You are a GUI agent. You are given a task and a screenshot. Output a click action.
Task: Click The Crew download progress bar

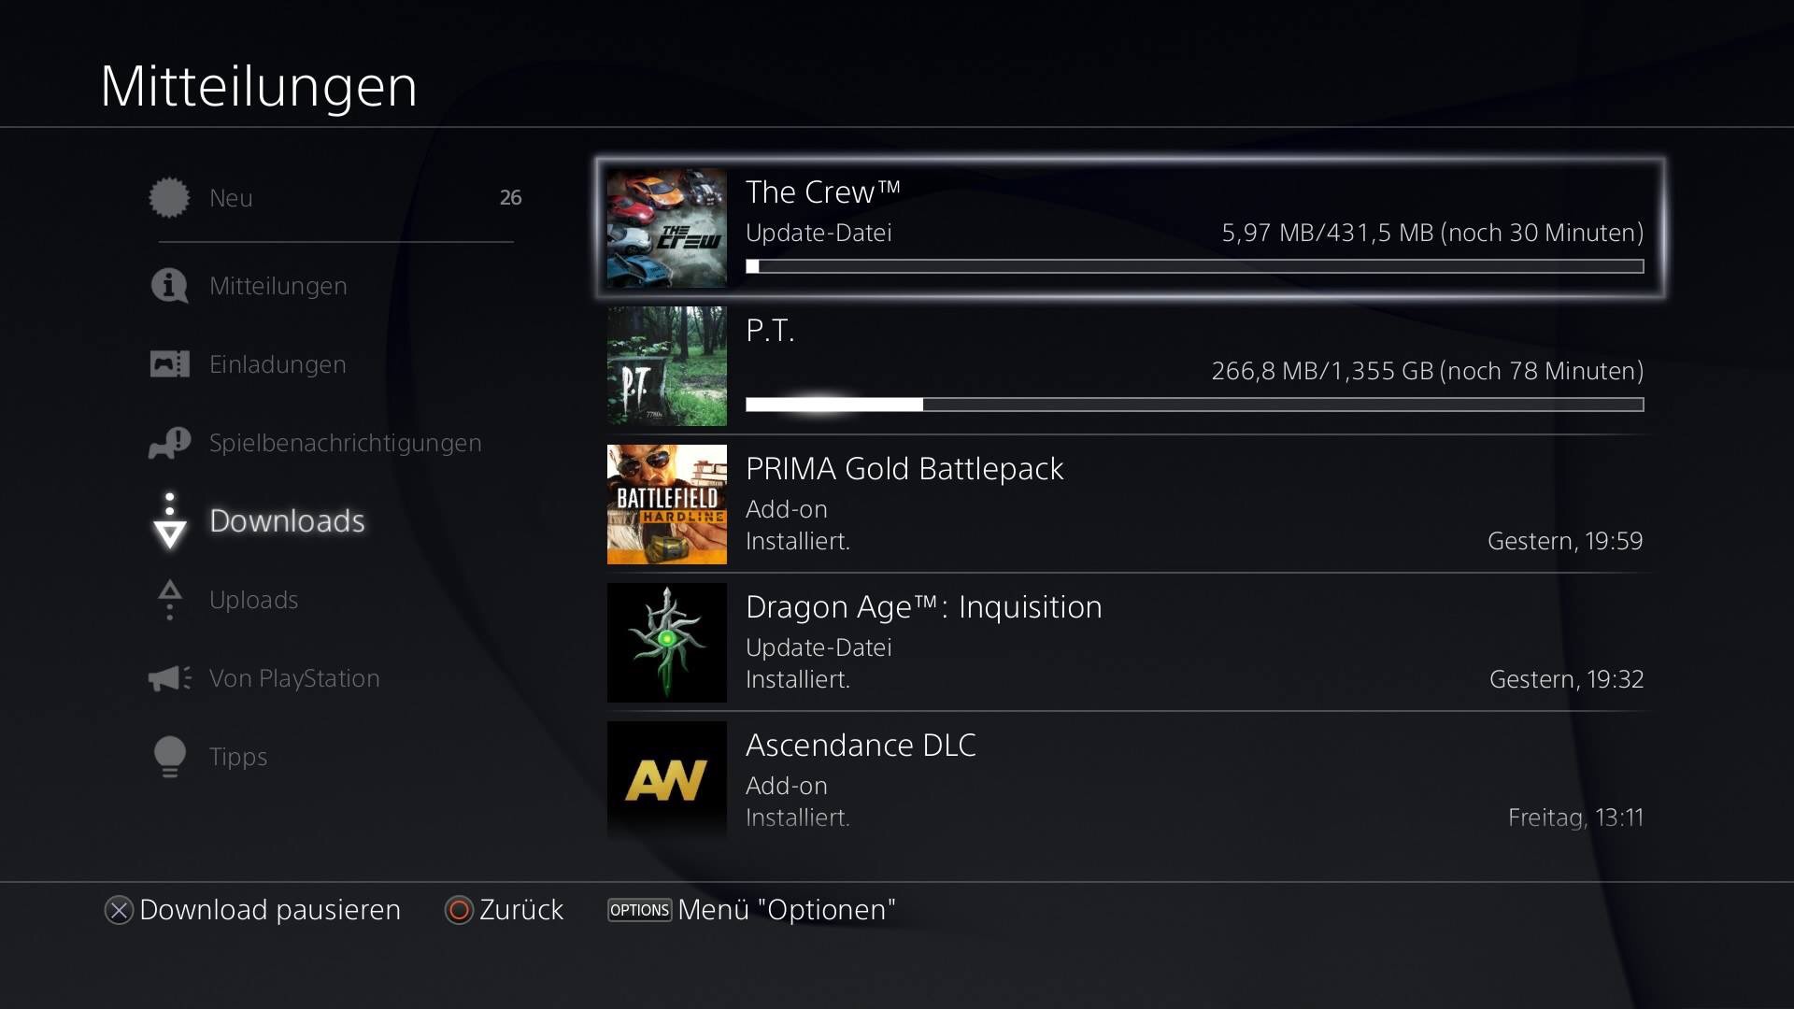[1194, 266]
